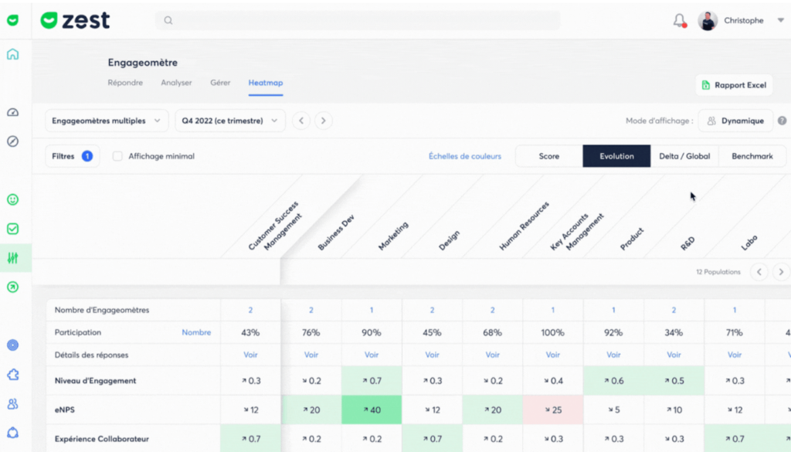Click the notification bell with red badge
Screen dimensions: 791x452
678,19
